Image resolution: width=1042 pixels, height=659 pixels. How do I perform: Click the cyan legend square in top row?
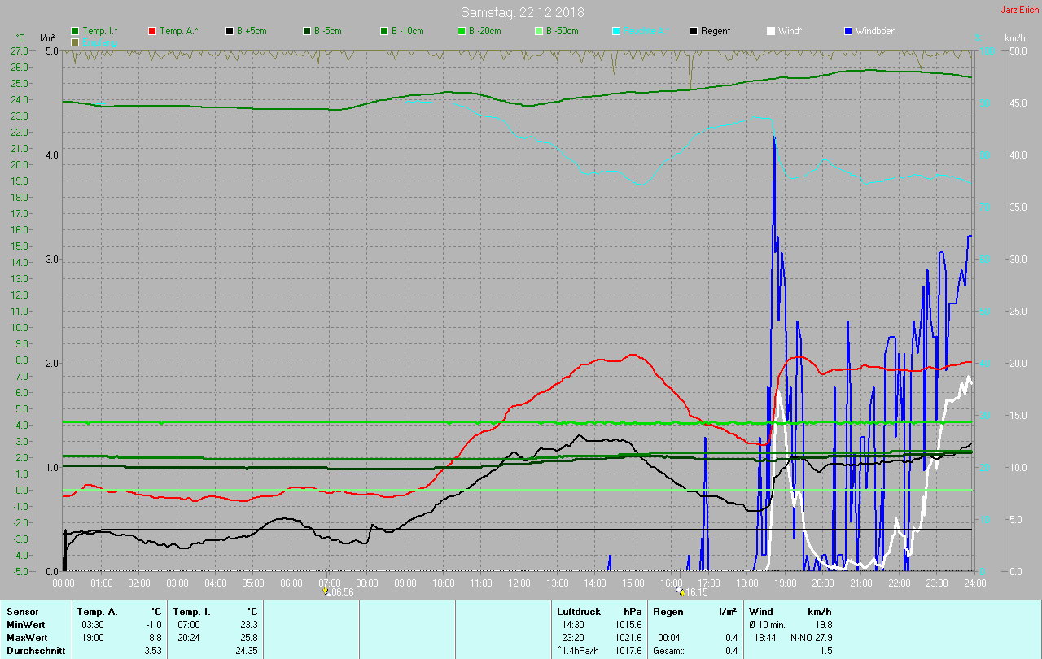[x=616, y=31]
